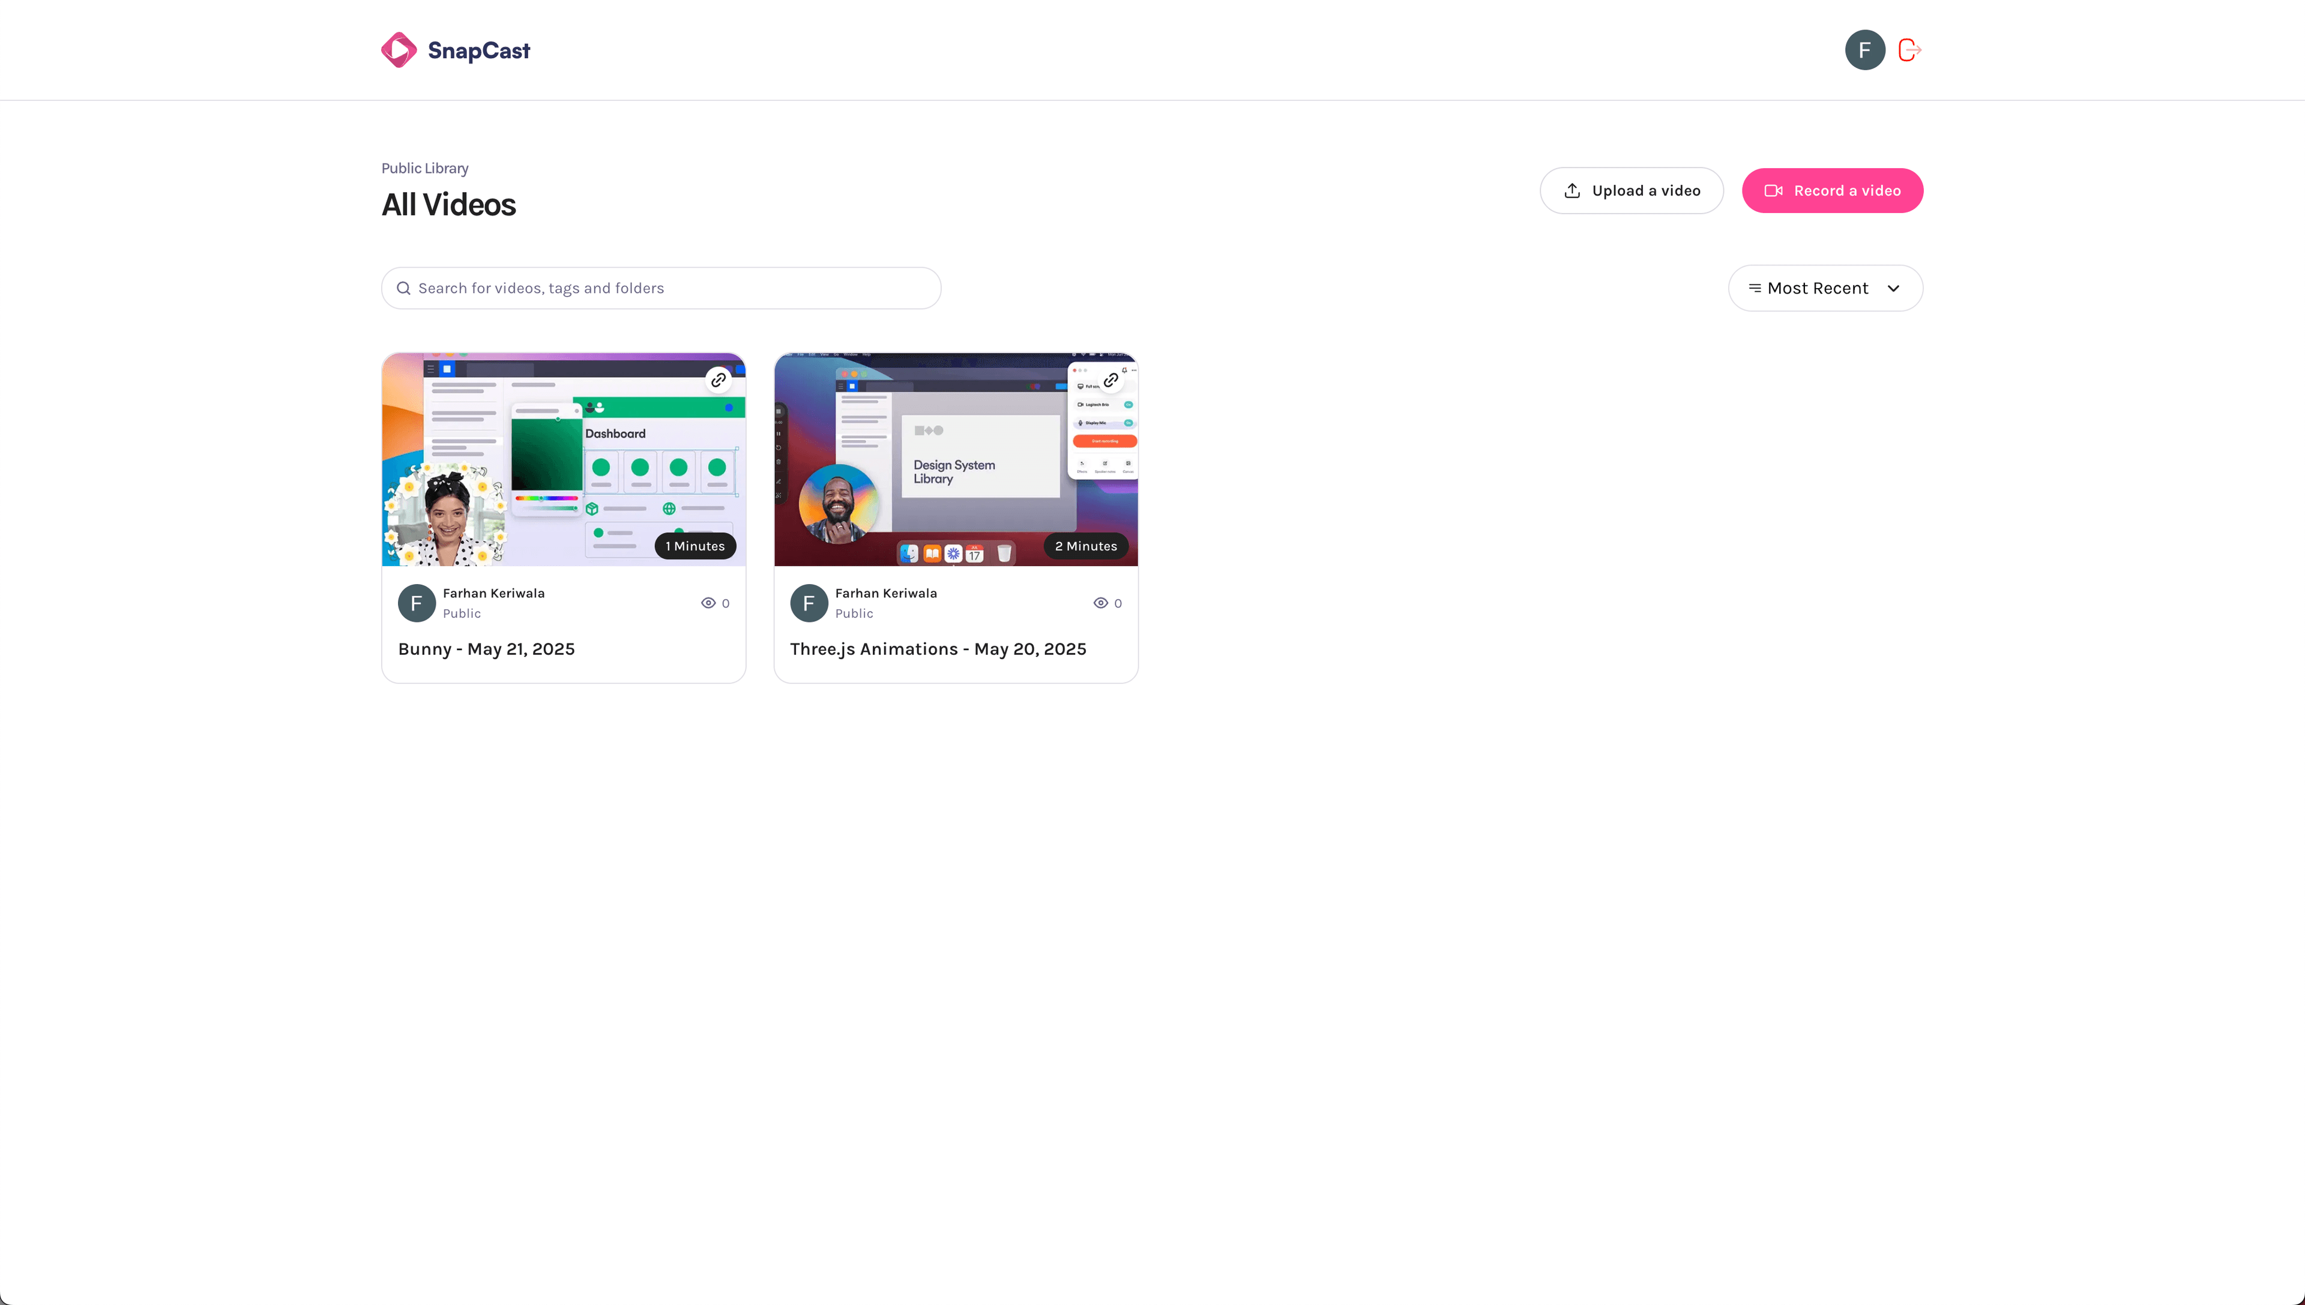Open Three.js Animations - May 20, 2025 title

pyautogui.click(x=938, y=649)
